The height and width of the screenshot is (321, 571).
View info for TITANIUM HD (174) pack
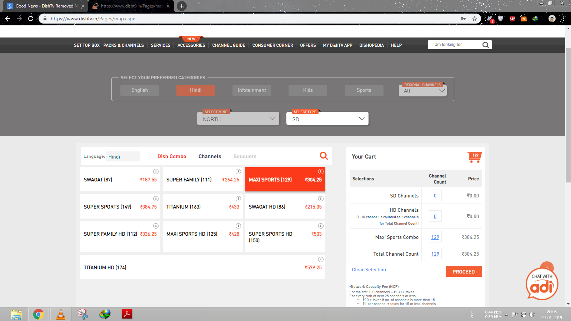pos(321,259)
